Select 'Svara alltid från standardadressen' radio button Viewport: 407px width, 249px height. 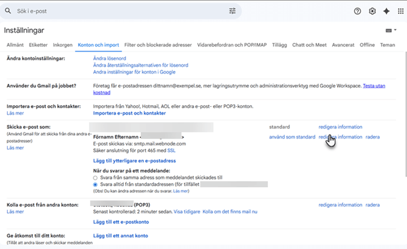[96, 184]
